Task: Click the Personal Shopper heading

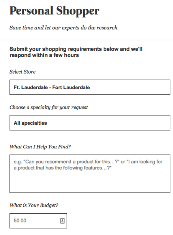Action: tap(54, 11)
